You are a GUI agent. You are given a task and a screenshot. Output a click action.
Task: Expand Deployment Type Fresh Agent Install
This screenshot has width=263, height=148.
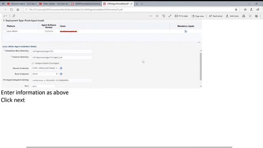[x=4, y=21]
